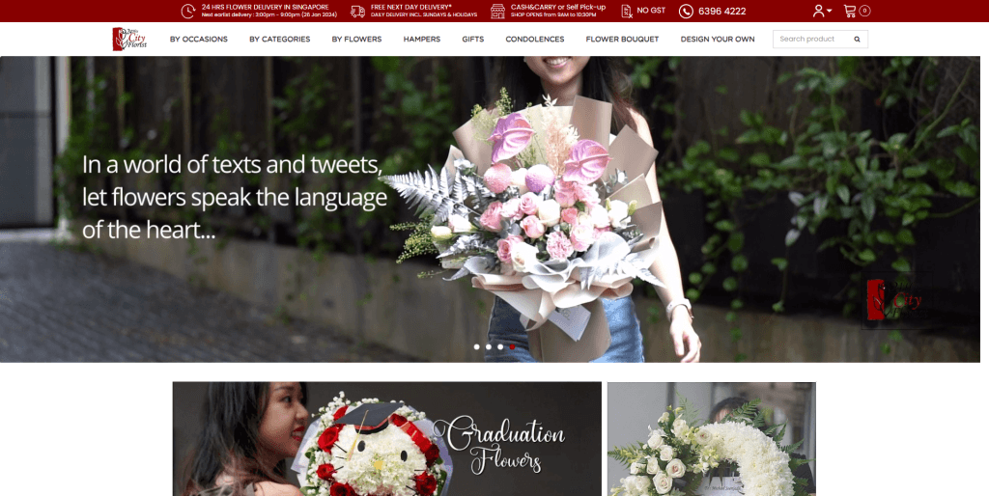Click the clock icon beside 24 hrs delivery
Screen dimensions: 989x496
pyautogui.click(x=188, y=11)
